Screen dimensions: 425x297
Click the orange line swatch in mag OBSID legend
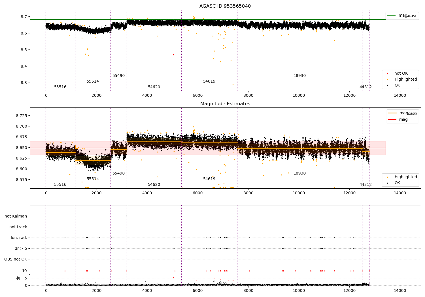tap(392, 113)
